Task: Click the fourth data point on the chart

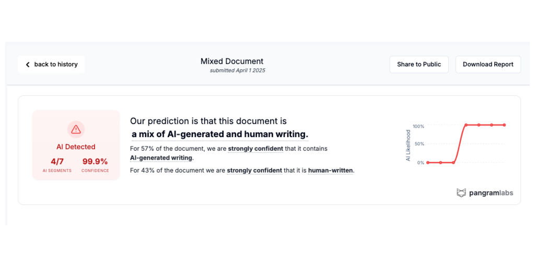Action: pos(466,125)
